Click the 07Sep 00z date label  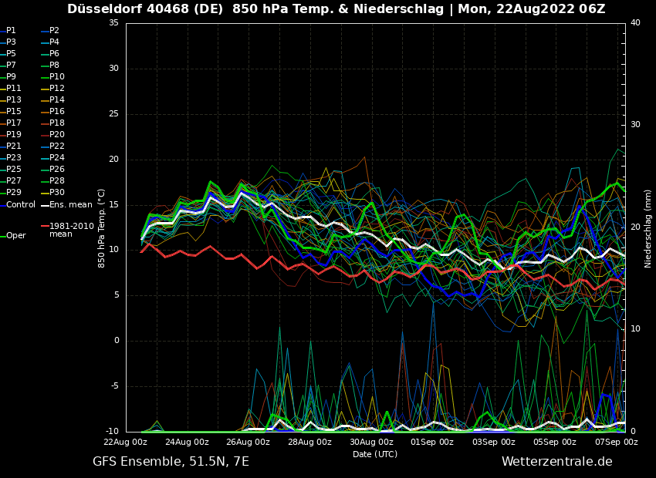[x=617, y=443]
